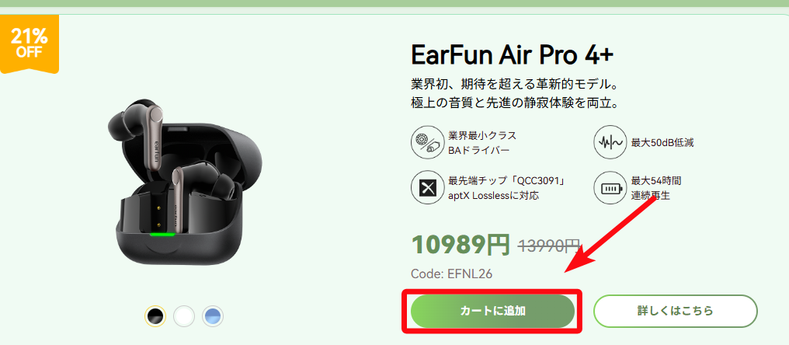Viewport: 789px width, 345px height.
Task: Select the white color option
Action: pyautogui.click(x=184, y=316)
